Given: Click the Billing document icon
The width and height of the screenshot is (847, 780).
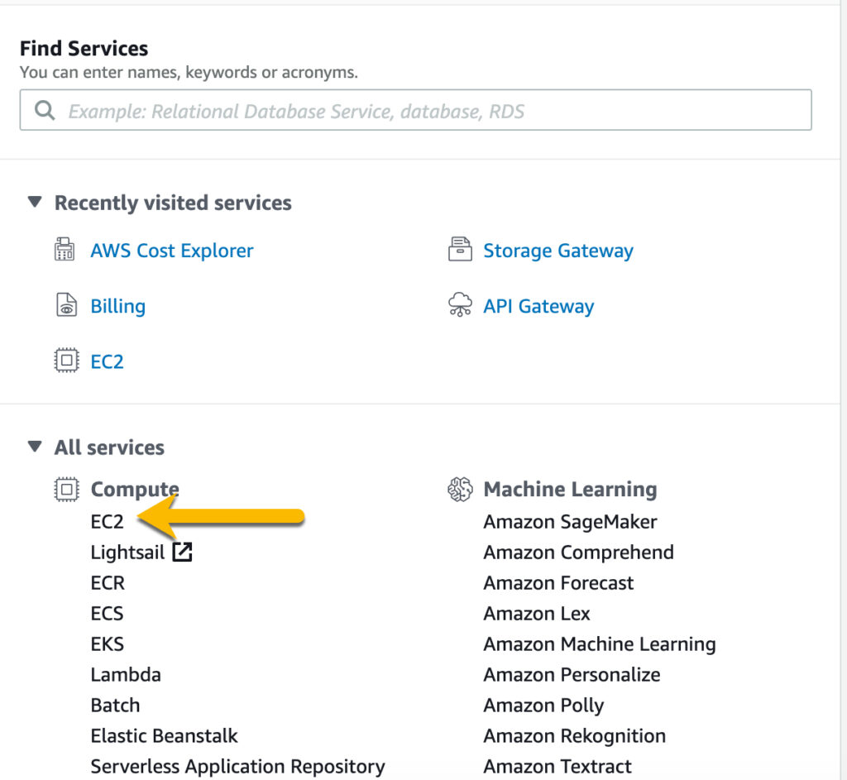Looking at the screenshot, I should click(66, 304).
